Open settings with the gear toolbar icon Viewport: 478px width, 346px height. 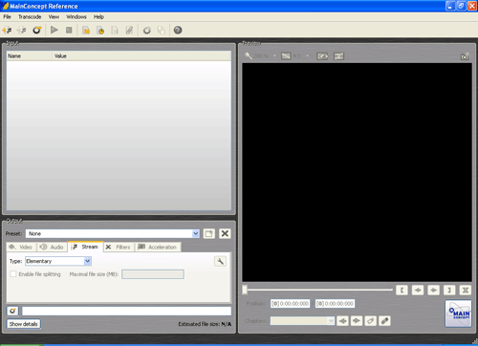[x=147, y=31]
